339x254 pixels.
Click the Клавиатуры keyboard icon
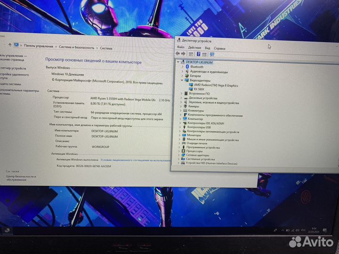[185, 111]
